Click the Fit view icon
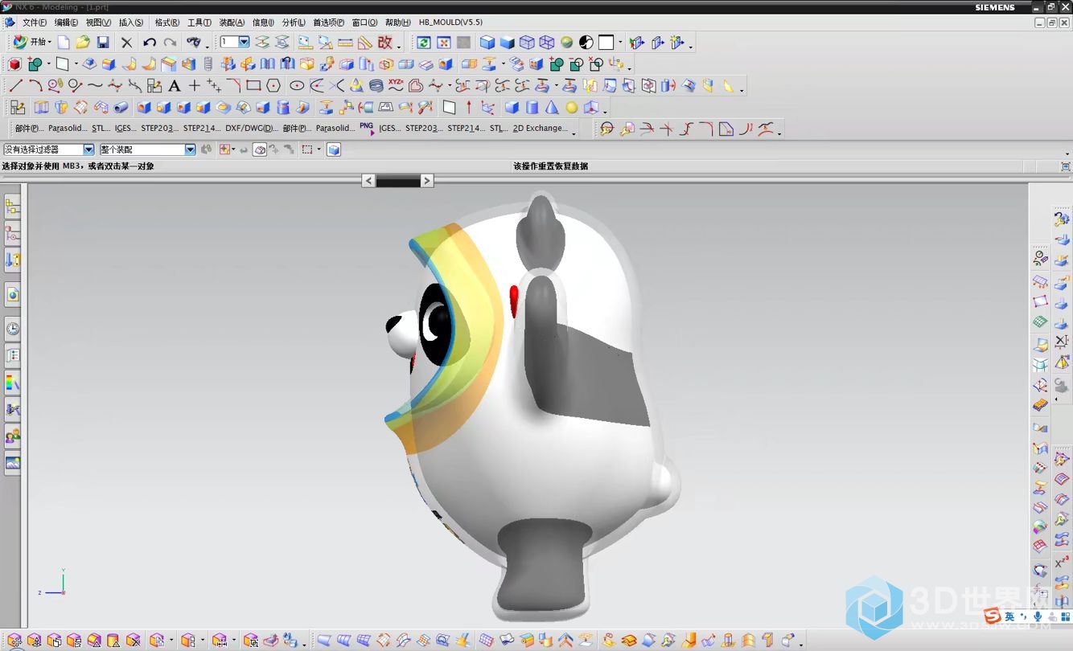Viewport: 1073px width, 651px height. [443, 43]
